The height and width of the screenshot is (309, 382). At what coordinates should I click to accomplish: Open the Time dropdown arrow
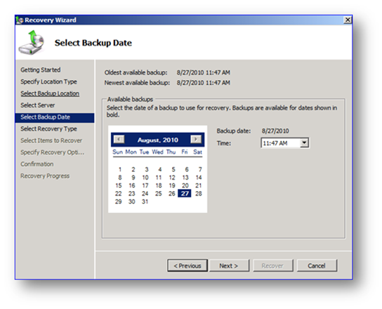click(304, 143)
